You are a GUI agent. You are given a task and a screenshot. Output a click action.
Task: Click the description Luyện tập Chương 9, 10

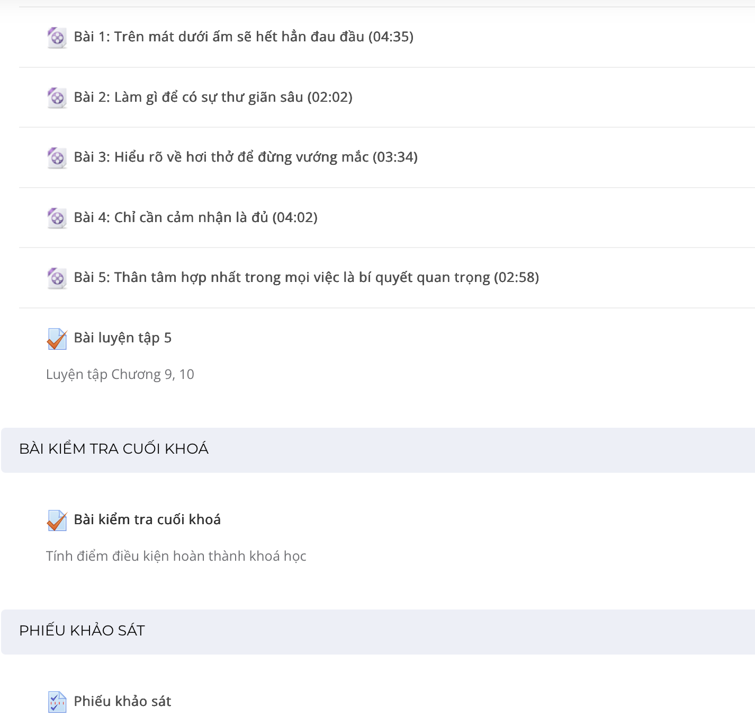pos(120,374)
